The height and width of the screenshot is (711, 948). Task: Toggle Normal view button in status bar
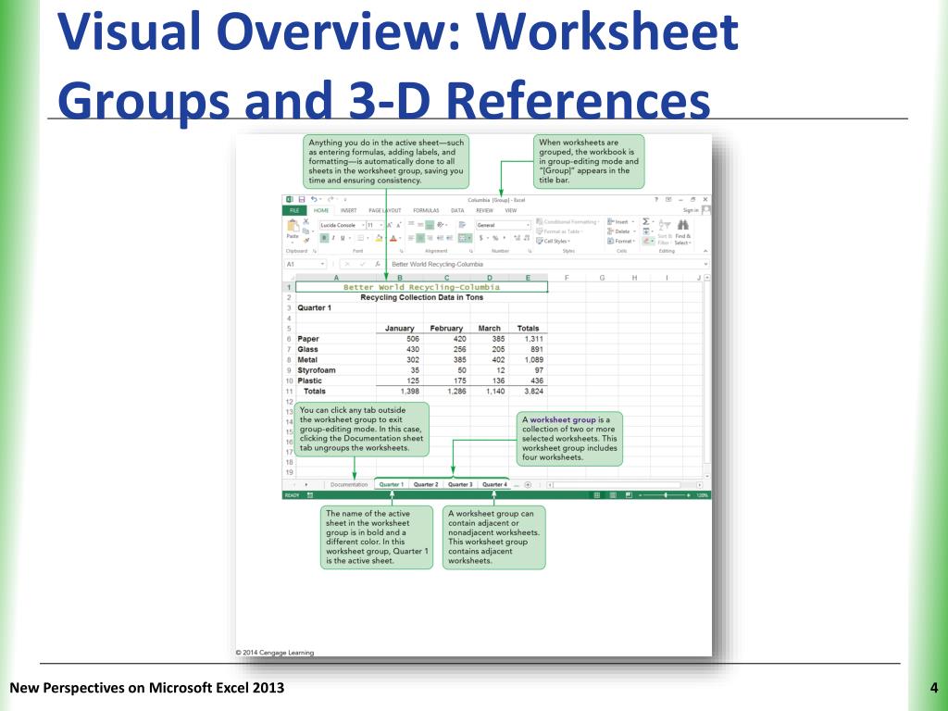click(x=597, y=495)
